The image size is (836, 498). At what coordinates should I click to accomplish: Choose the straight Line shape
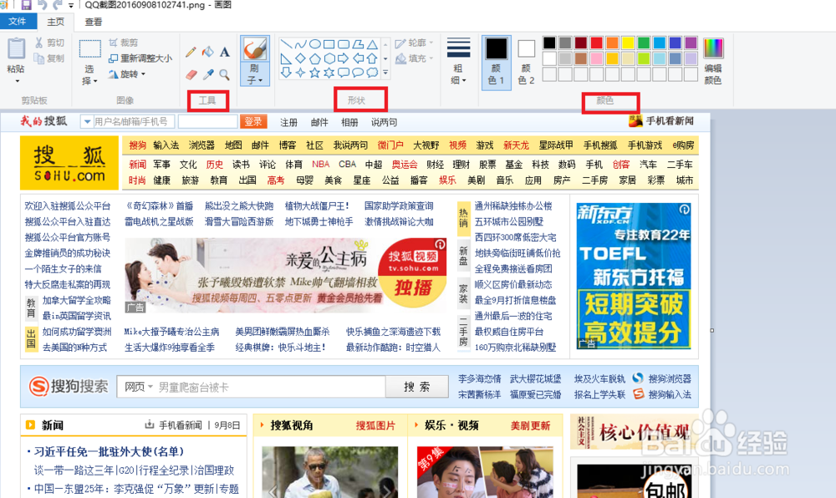286,44
